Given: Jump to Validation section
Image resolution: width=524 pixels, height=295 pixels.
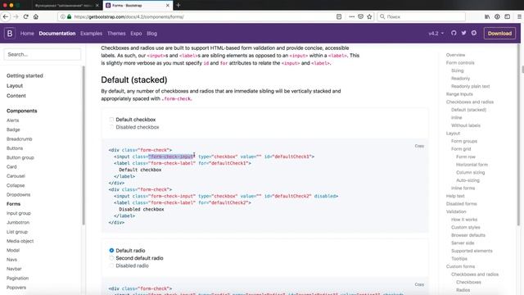Looking at the screenshot, I should click(x=456, y=211).
